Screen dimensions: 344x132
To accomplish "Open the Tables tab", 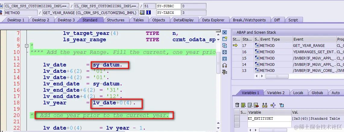I will coord(138,20).
